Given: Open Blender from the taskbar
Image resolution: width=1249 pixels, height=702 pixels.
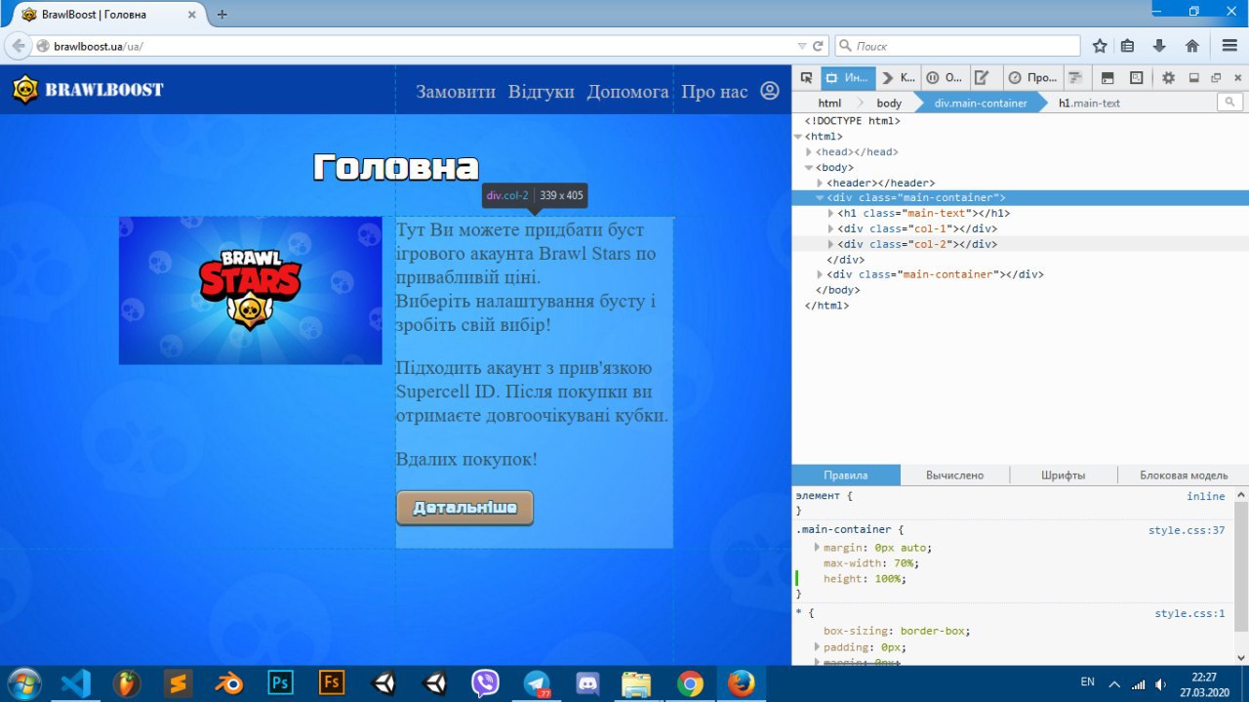Looking at the screenshot, I should 229,683.
